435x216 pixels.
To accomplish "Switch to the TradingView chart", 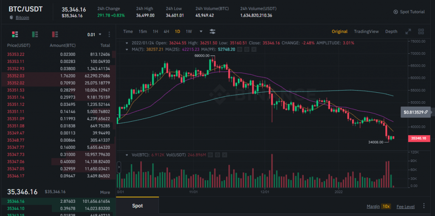I will tap(366, 31).
